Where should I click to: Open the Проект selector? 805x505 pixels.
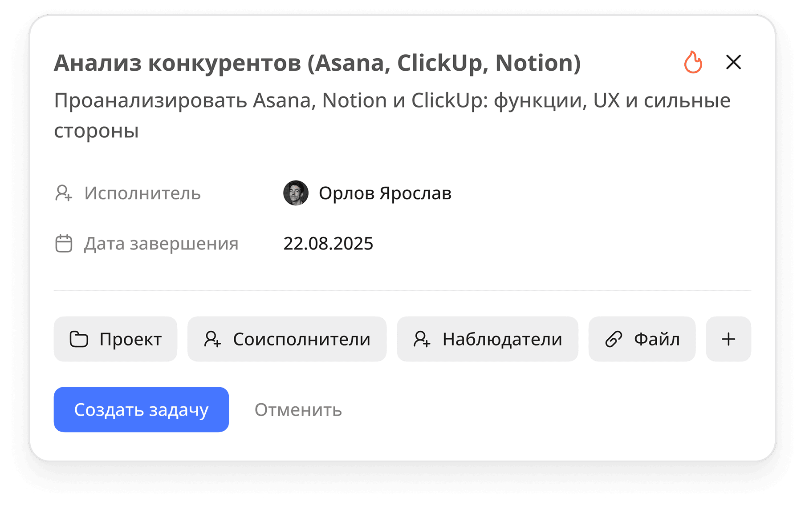(x=115, y=339)
